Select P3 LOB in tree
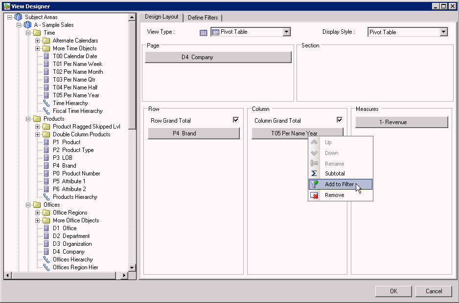This screenshot has height=303, width=459. coord(62,158)
